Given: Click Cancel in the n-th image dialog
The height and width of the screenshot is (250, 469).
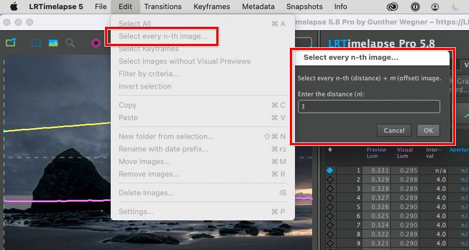Looking at the screenshot, I should [394, 130].
